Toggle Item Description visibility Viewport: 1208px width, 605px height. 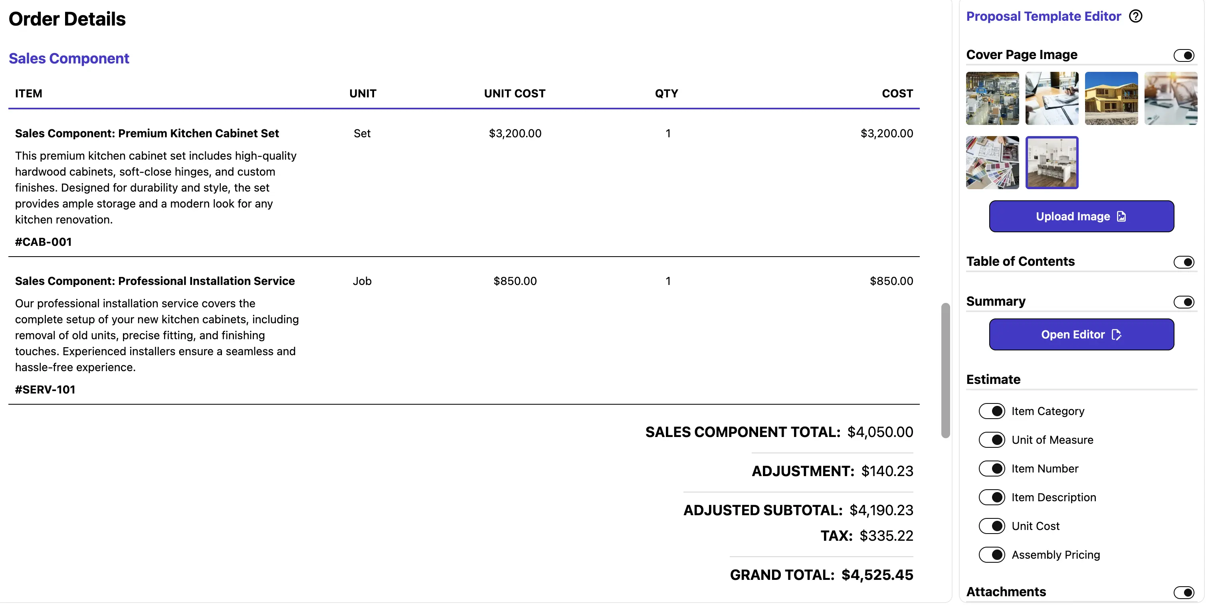992,497
